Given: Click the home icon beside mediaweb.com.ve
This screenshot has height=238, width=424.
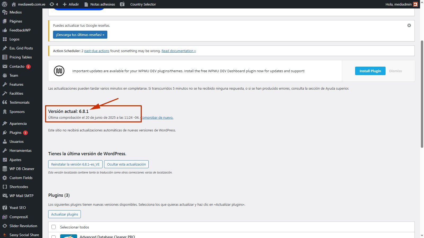Looking at the screenshot, I should tap(14, 4).
